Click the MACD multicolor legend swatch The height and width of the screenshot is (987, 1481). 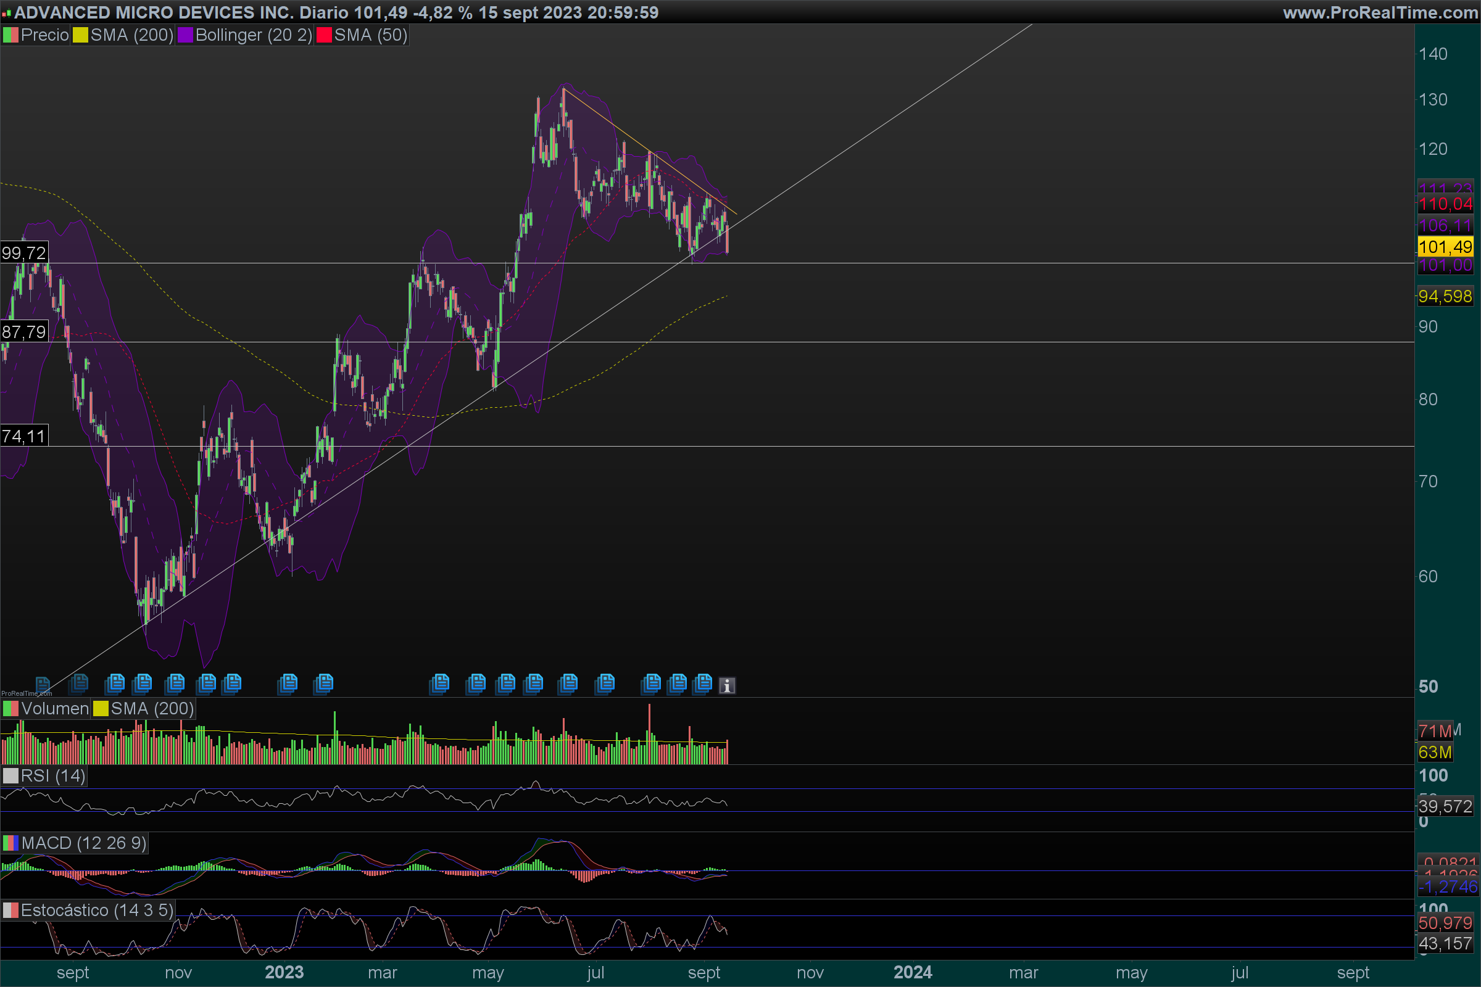(10, 843)
